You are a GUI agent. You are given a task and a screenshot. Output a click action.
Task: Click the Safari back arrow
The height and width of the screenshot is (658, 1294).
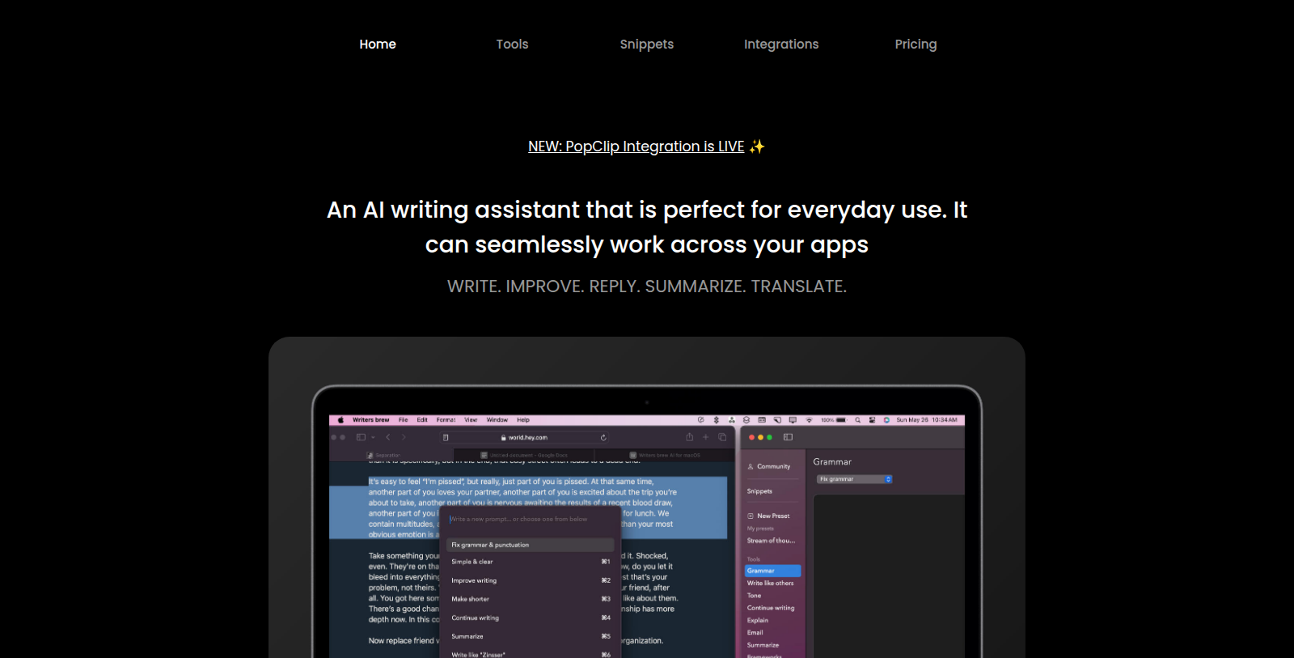click(388, 437)
